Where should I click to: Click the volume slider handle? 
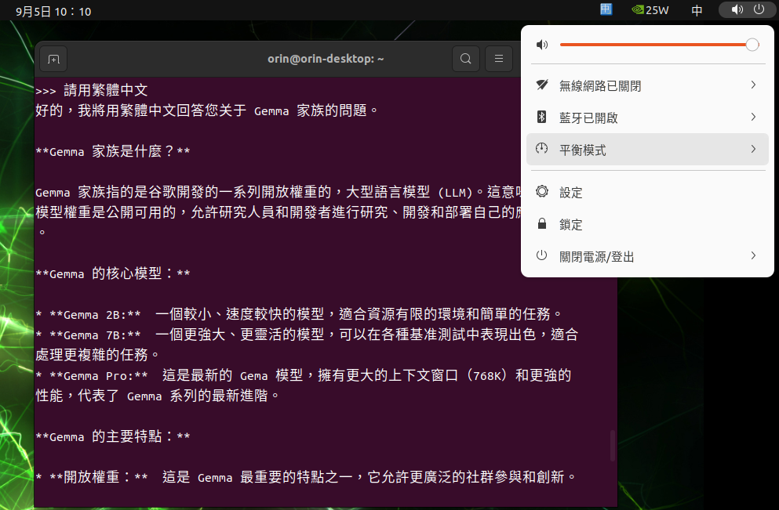(752, 45)
